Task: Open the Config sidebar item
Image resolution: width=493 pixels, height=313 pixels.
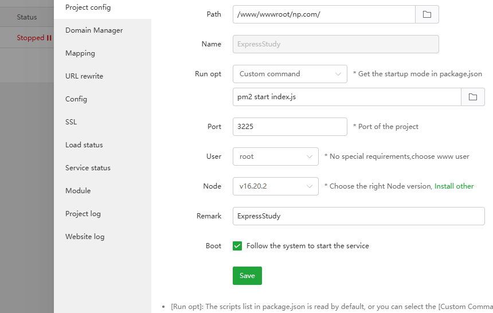Action: 76,99
